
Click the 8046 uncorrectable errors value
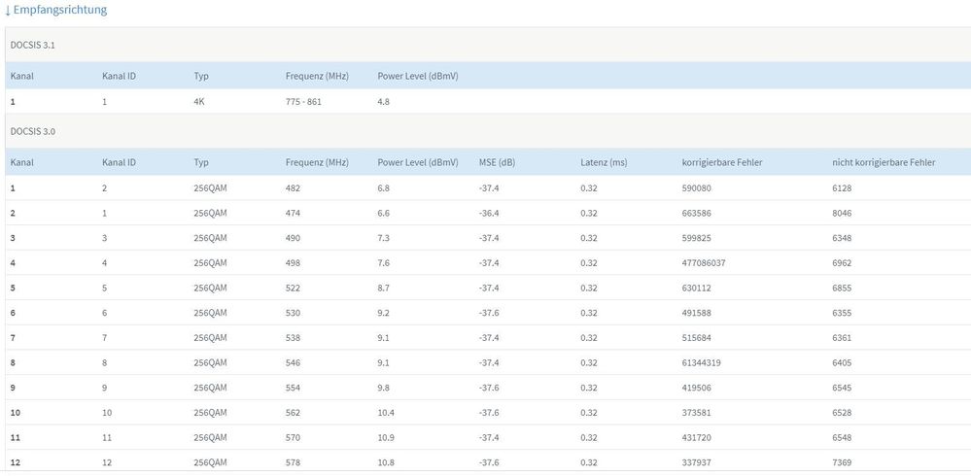coord(842,213)
